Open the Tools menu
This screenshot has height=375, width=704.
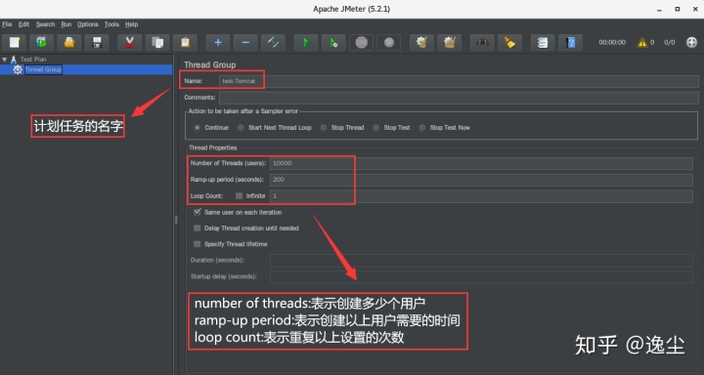111,24
